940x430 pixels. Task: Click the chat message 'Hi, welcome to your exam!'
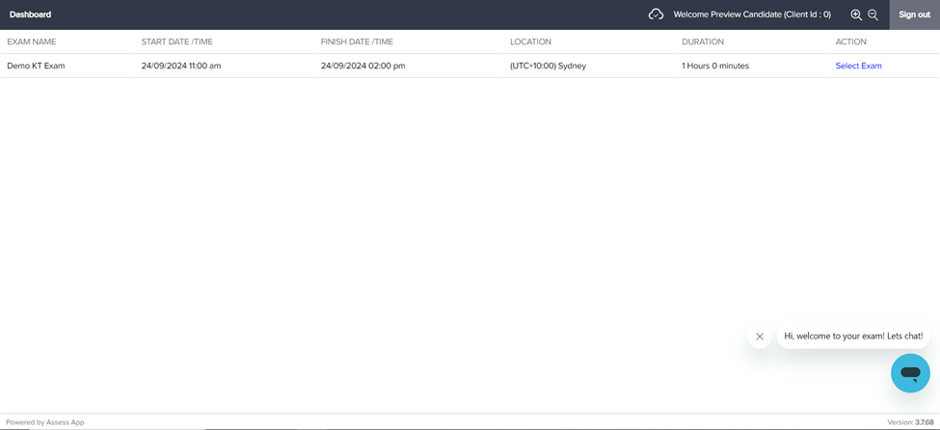[x=853, y=336]
